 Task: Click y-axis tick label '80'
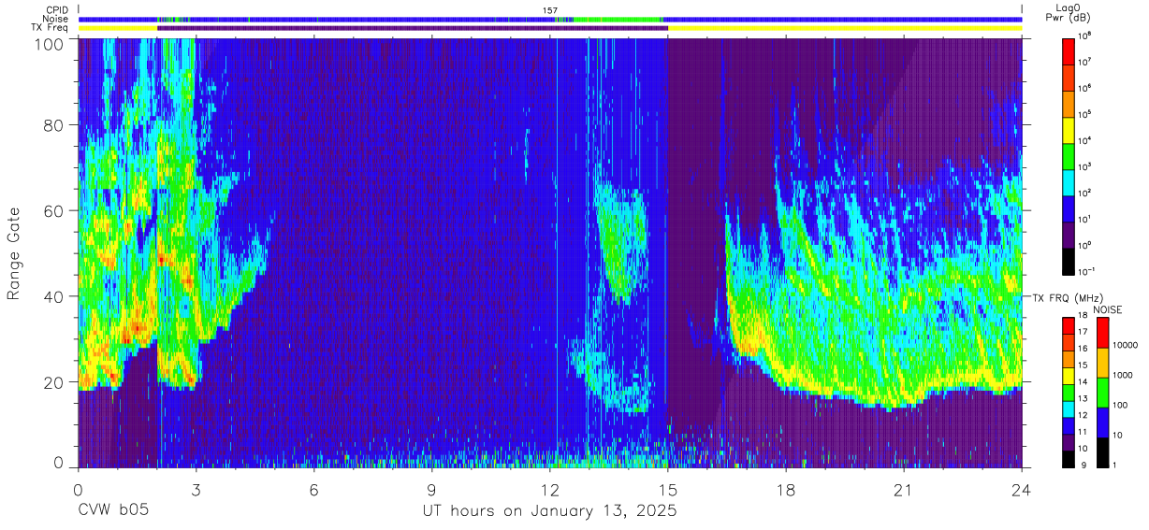(54, 125)
